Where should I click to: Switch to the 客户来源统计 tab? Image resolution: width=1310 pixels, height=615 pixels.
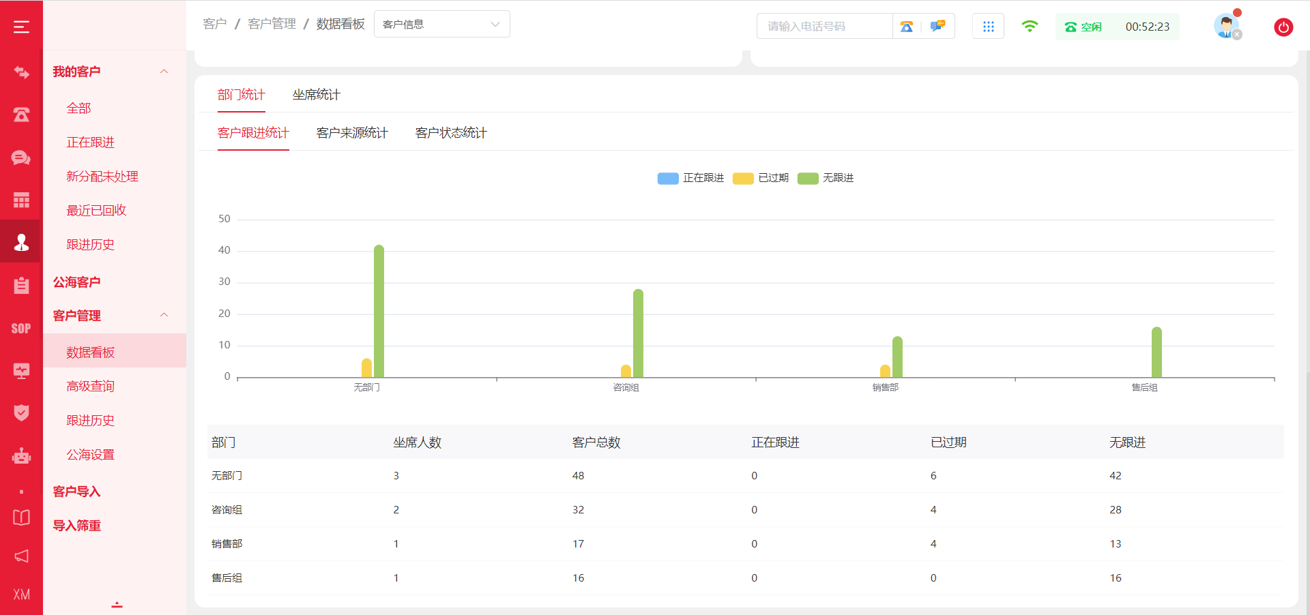coord(352,133)
